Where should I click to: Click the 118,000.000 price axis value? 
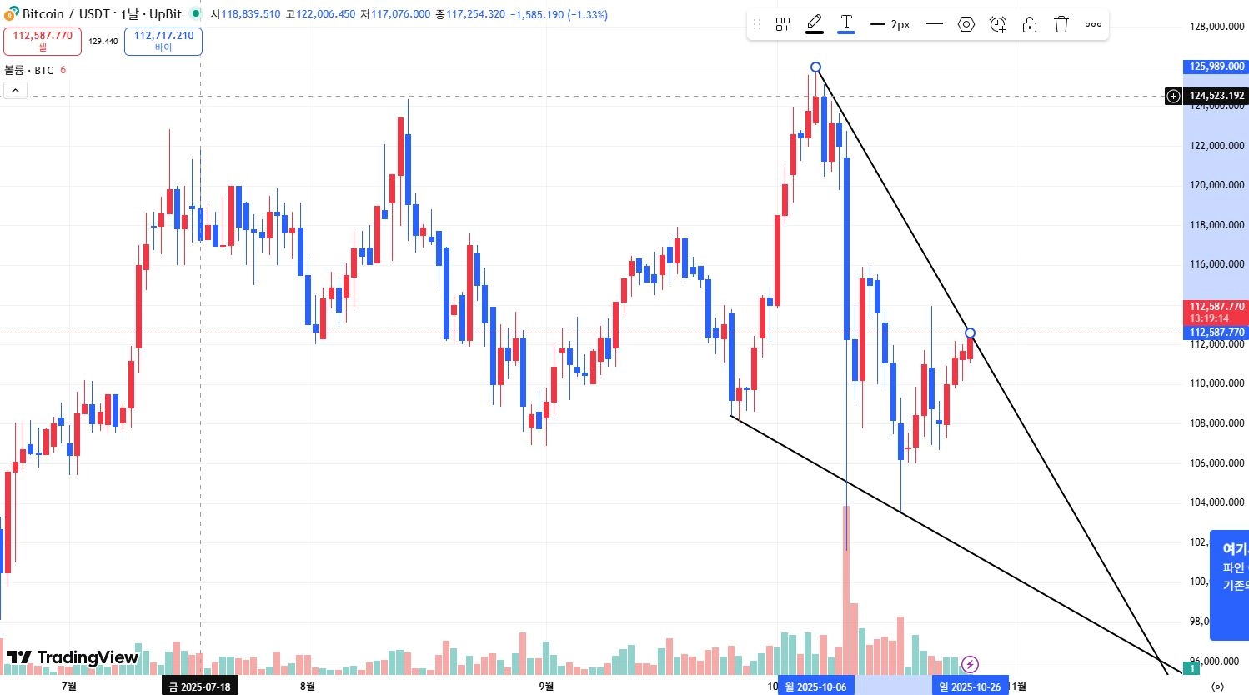click(x=1216, y=225)
